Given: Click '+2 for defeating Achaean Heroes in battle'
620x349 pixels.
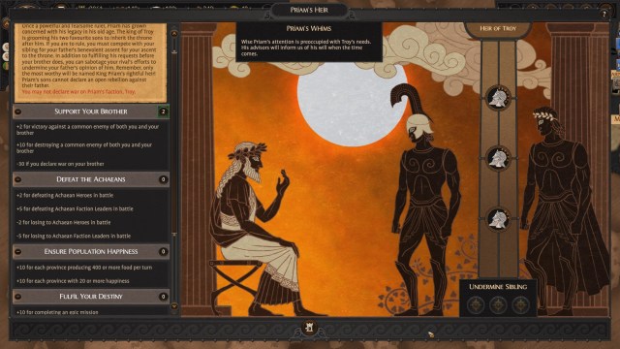Looking at the screenshot, I should (65, 195).
